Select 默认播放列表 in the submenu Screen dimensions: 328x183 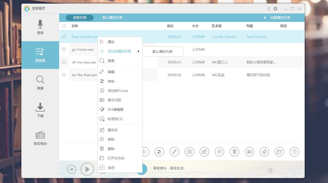coord(163,51)
